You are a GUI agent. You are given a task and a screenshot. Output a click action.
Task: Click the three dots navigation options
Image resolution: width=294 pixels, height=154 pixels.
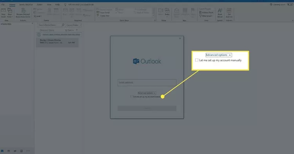pos(28,151)
